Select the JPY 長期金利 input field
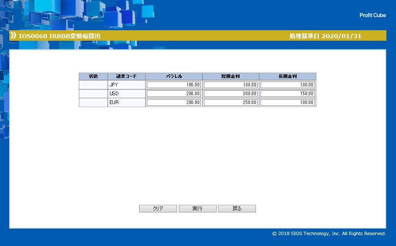This screenshot has width=396, height=246. pyautogui.click(x=288, y=85)
